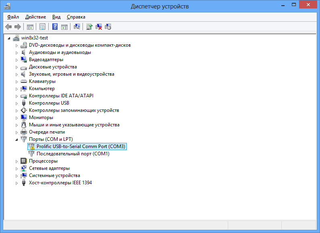
Task: Click the Видеоадаптеры monitor icon
Action: (x=24, y=60)
